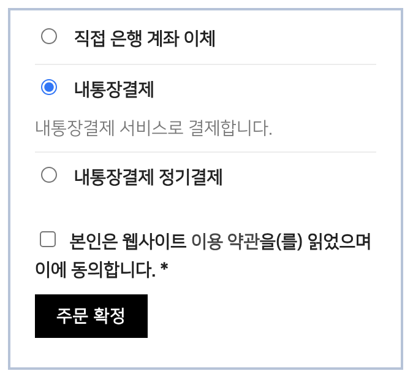
Task: Click the 직접 은행 계좌 이체 label text
Action: (145, 39)
